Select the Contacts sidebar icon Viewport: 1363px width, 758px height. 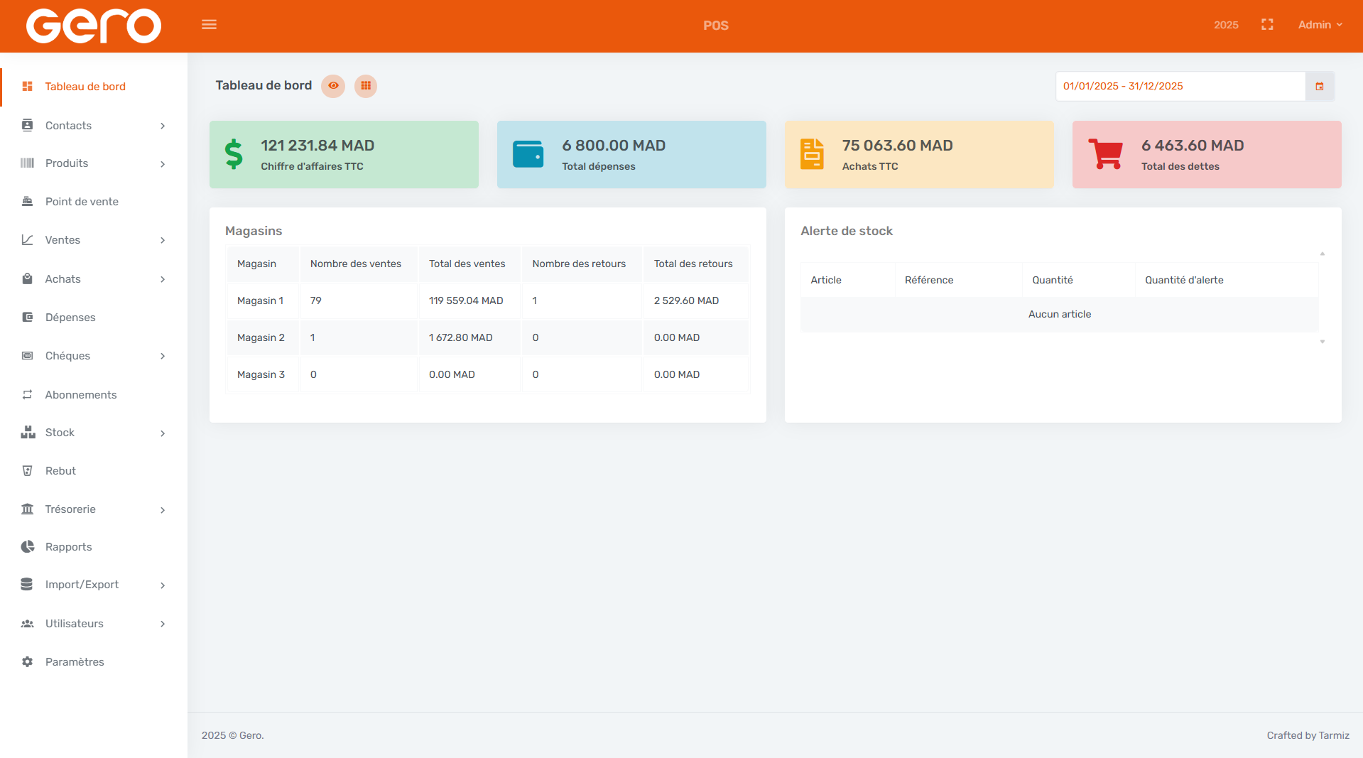[x=27, y=125]
